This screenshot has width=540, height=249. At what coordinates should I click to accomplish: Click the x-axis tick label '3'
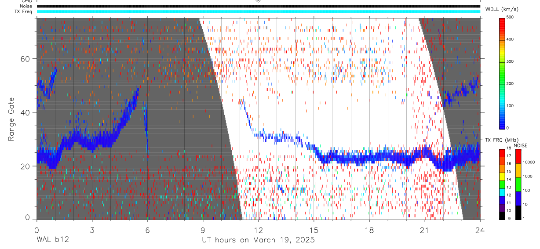[92, 230]
